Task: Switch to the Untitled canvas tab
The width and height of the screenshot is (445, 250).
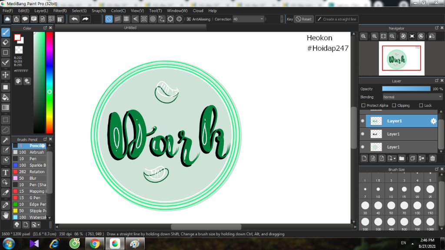Action: click(130, 28)
